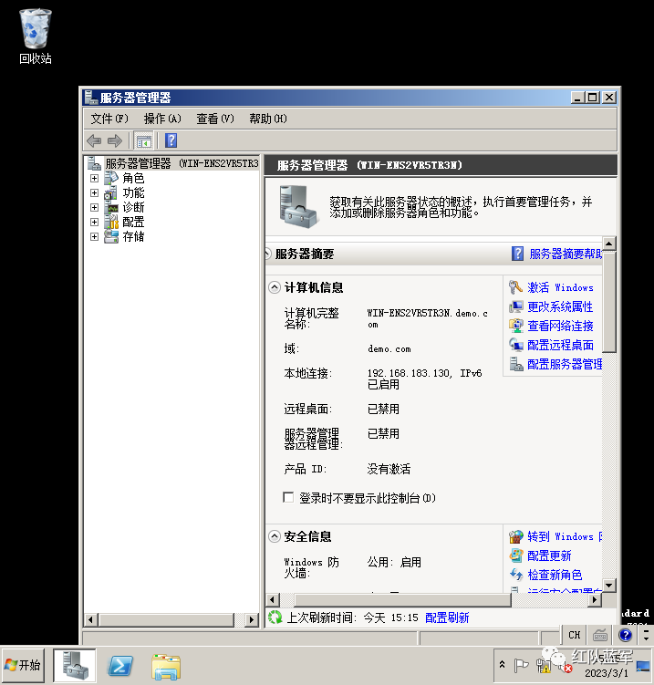The image size is (654, 685).
Task: Click the 更改系统属性 link
Action: coord(560,306)
